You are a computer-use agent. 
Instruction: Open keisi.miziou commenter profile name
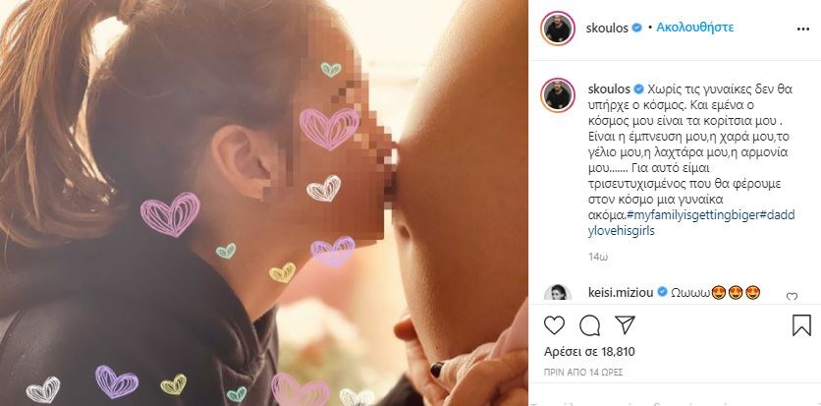620,293
